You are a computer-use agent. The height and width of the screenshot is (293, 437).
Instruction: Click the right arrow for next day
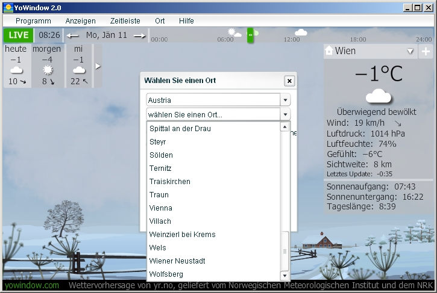[x=140, y=35]
